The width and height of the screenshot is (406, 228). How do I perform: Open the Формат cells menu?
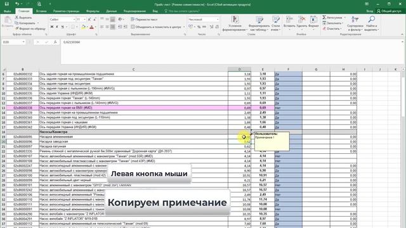point(313,23)
